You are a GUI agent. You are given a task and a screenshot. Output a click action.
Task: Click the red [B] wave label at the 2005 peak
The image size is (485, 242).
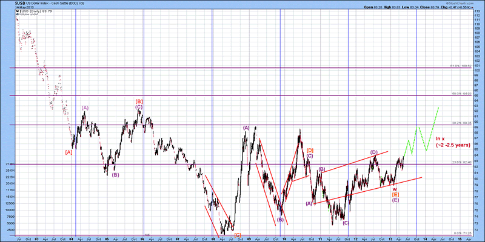tap(139, 101)
